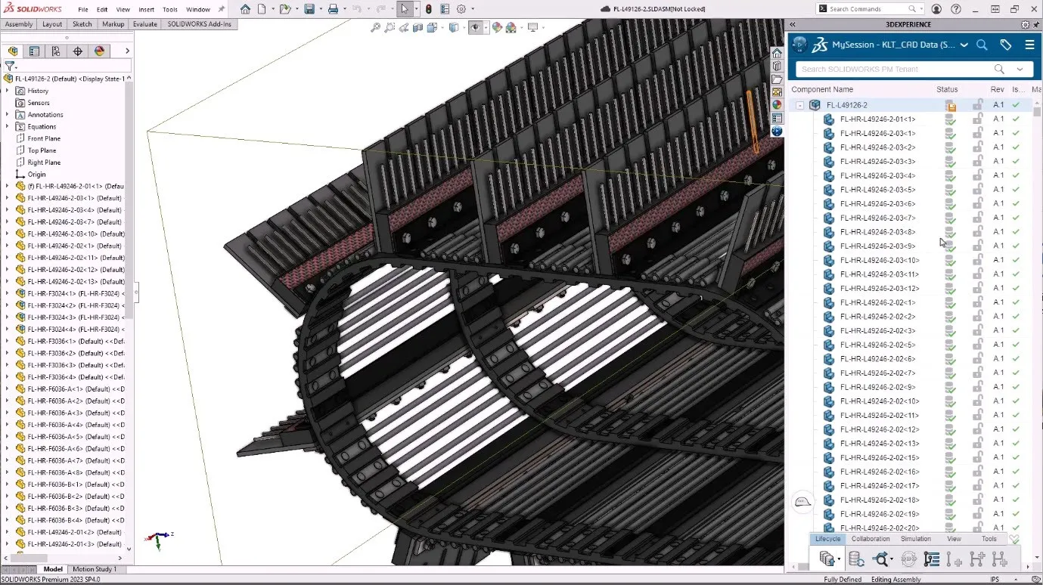Open the Edit Appearance sphere icon

point(497,28)
